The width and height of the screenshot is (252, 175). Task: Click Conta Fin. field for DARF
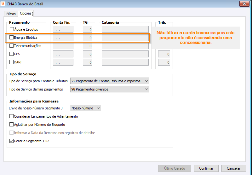point(63,62)
